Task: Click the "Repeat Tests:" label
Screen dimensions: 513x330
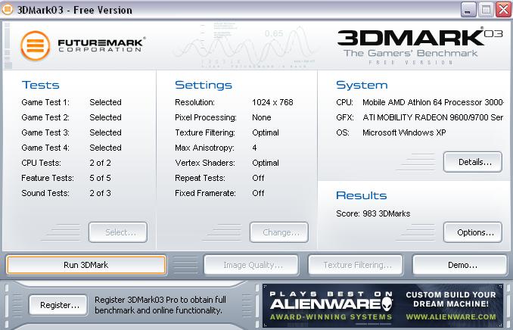Action: tap(200, 178)
